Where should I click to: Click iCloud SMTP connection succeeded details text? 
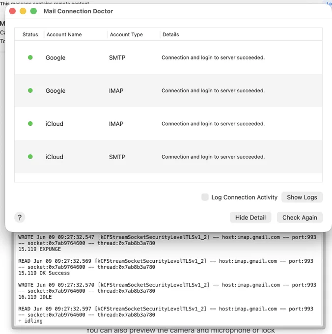pyautogui.click(x=213, y=157)
